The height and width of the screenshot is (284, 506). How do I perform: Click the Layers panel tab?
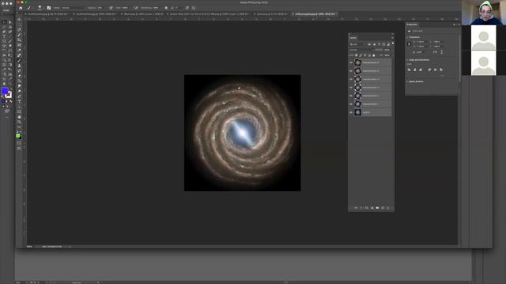click(x=353, y=38)
